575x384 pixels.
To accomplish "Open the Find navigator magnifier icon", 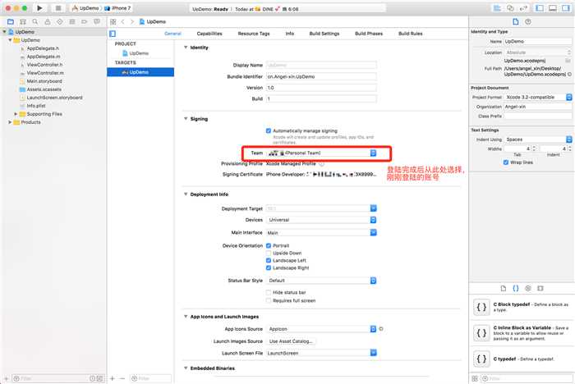I will 35,22.
